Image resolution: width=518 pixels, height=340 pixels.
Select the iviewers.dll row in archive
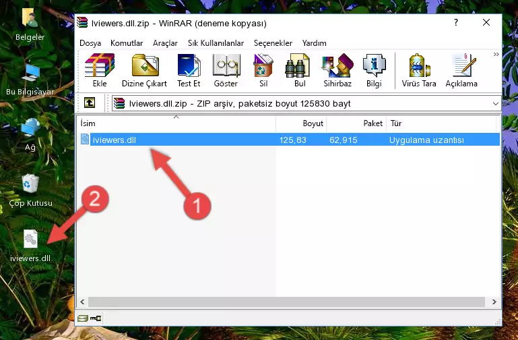pyautogui.click(x=290, y=140)
